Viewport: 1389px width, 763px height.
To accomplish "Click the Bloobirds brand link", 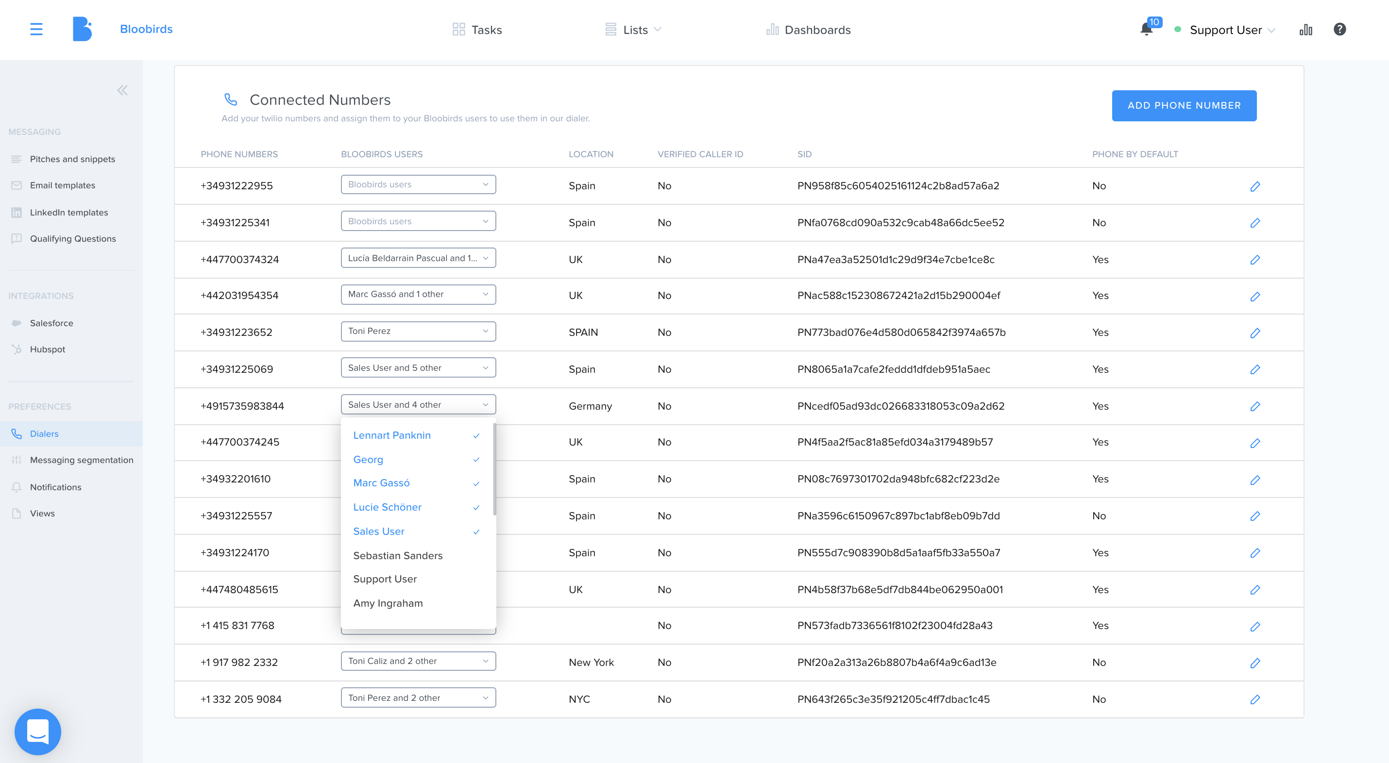I will 146,29.
